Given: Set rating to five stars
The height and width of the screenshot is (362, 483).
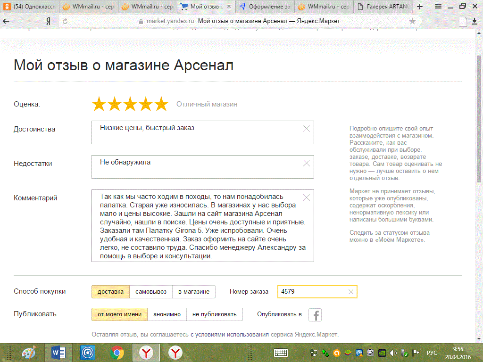Looking at the screenshot, I should point(161,104).
